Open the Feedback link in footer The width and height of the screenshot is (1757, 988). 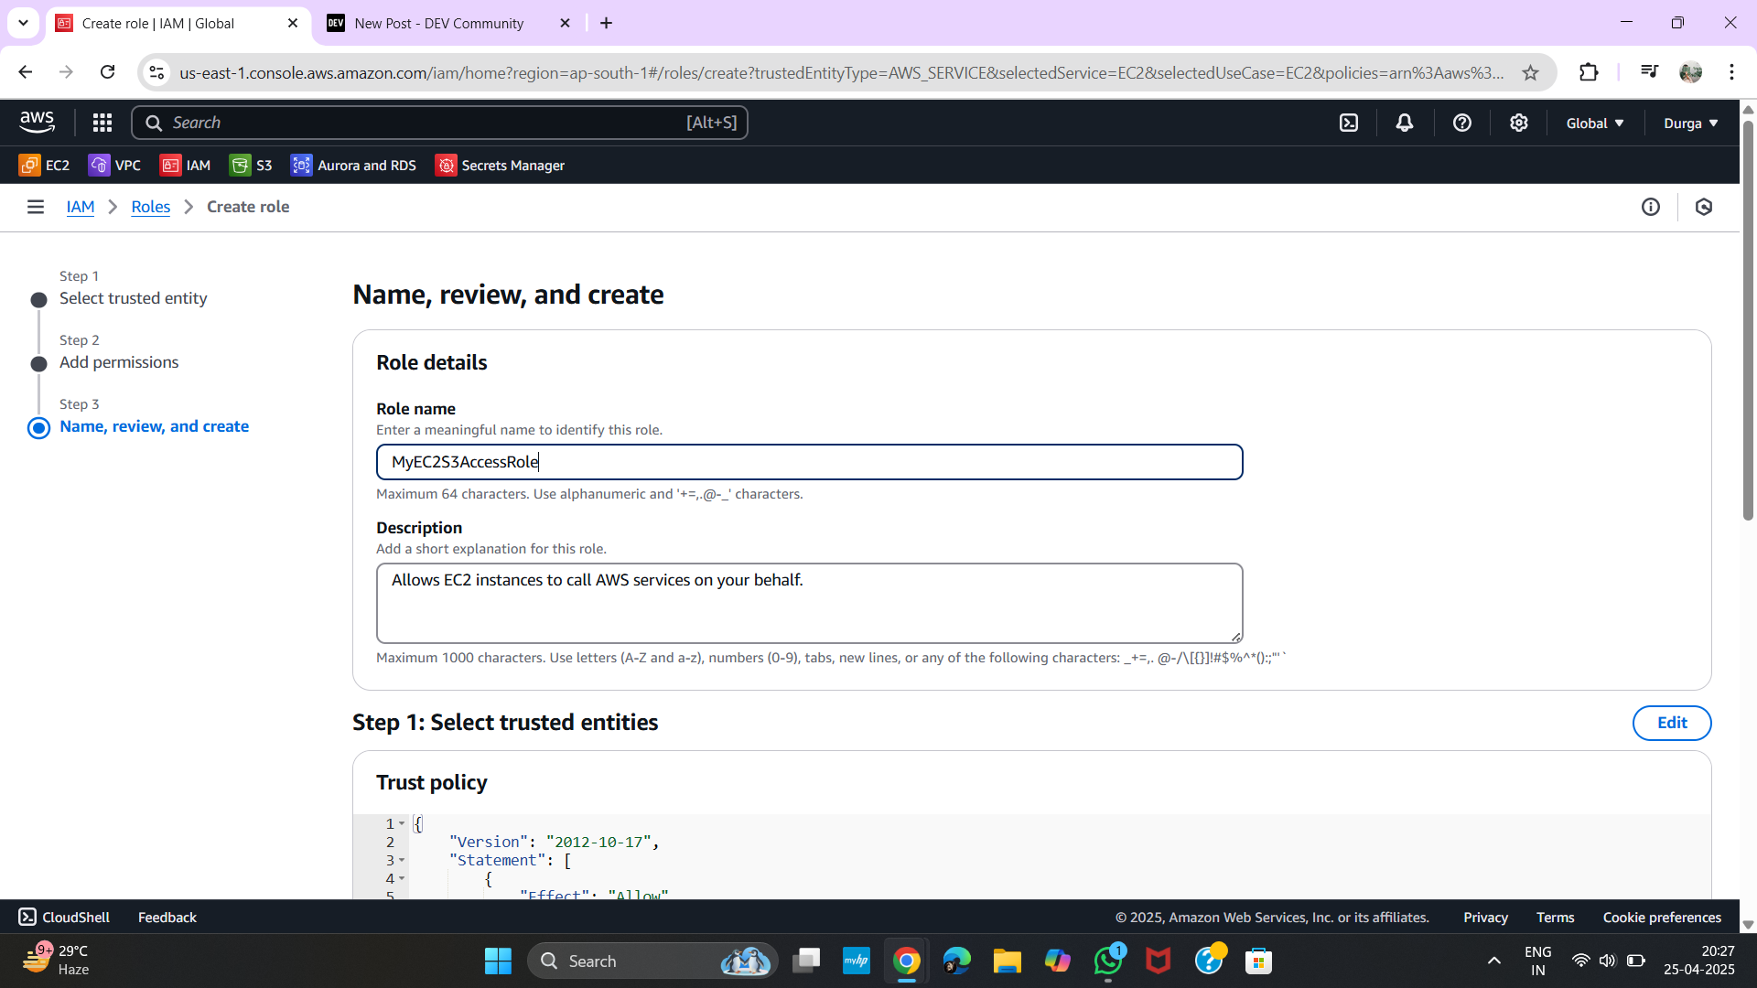click(167, 917)
